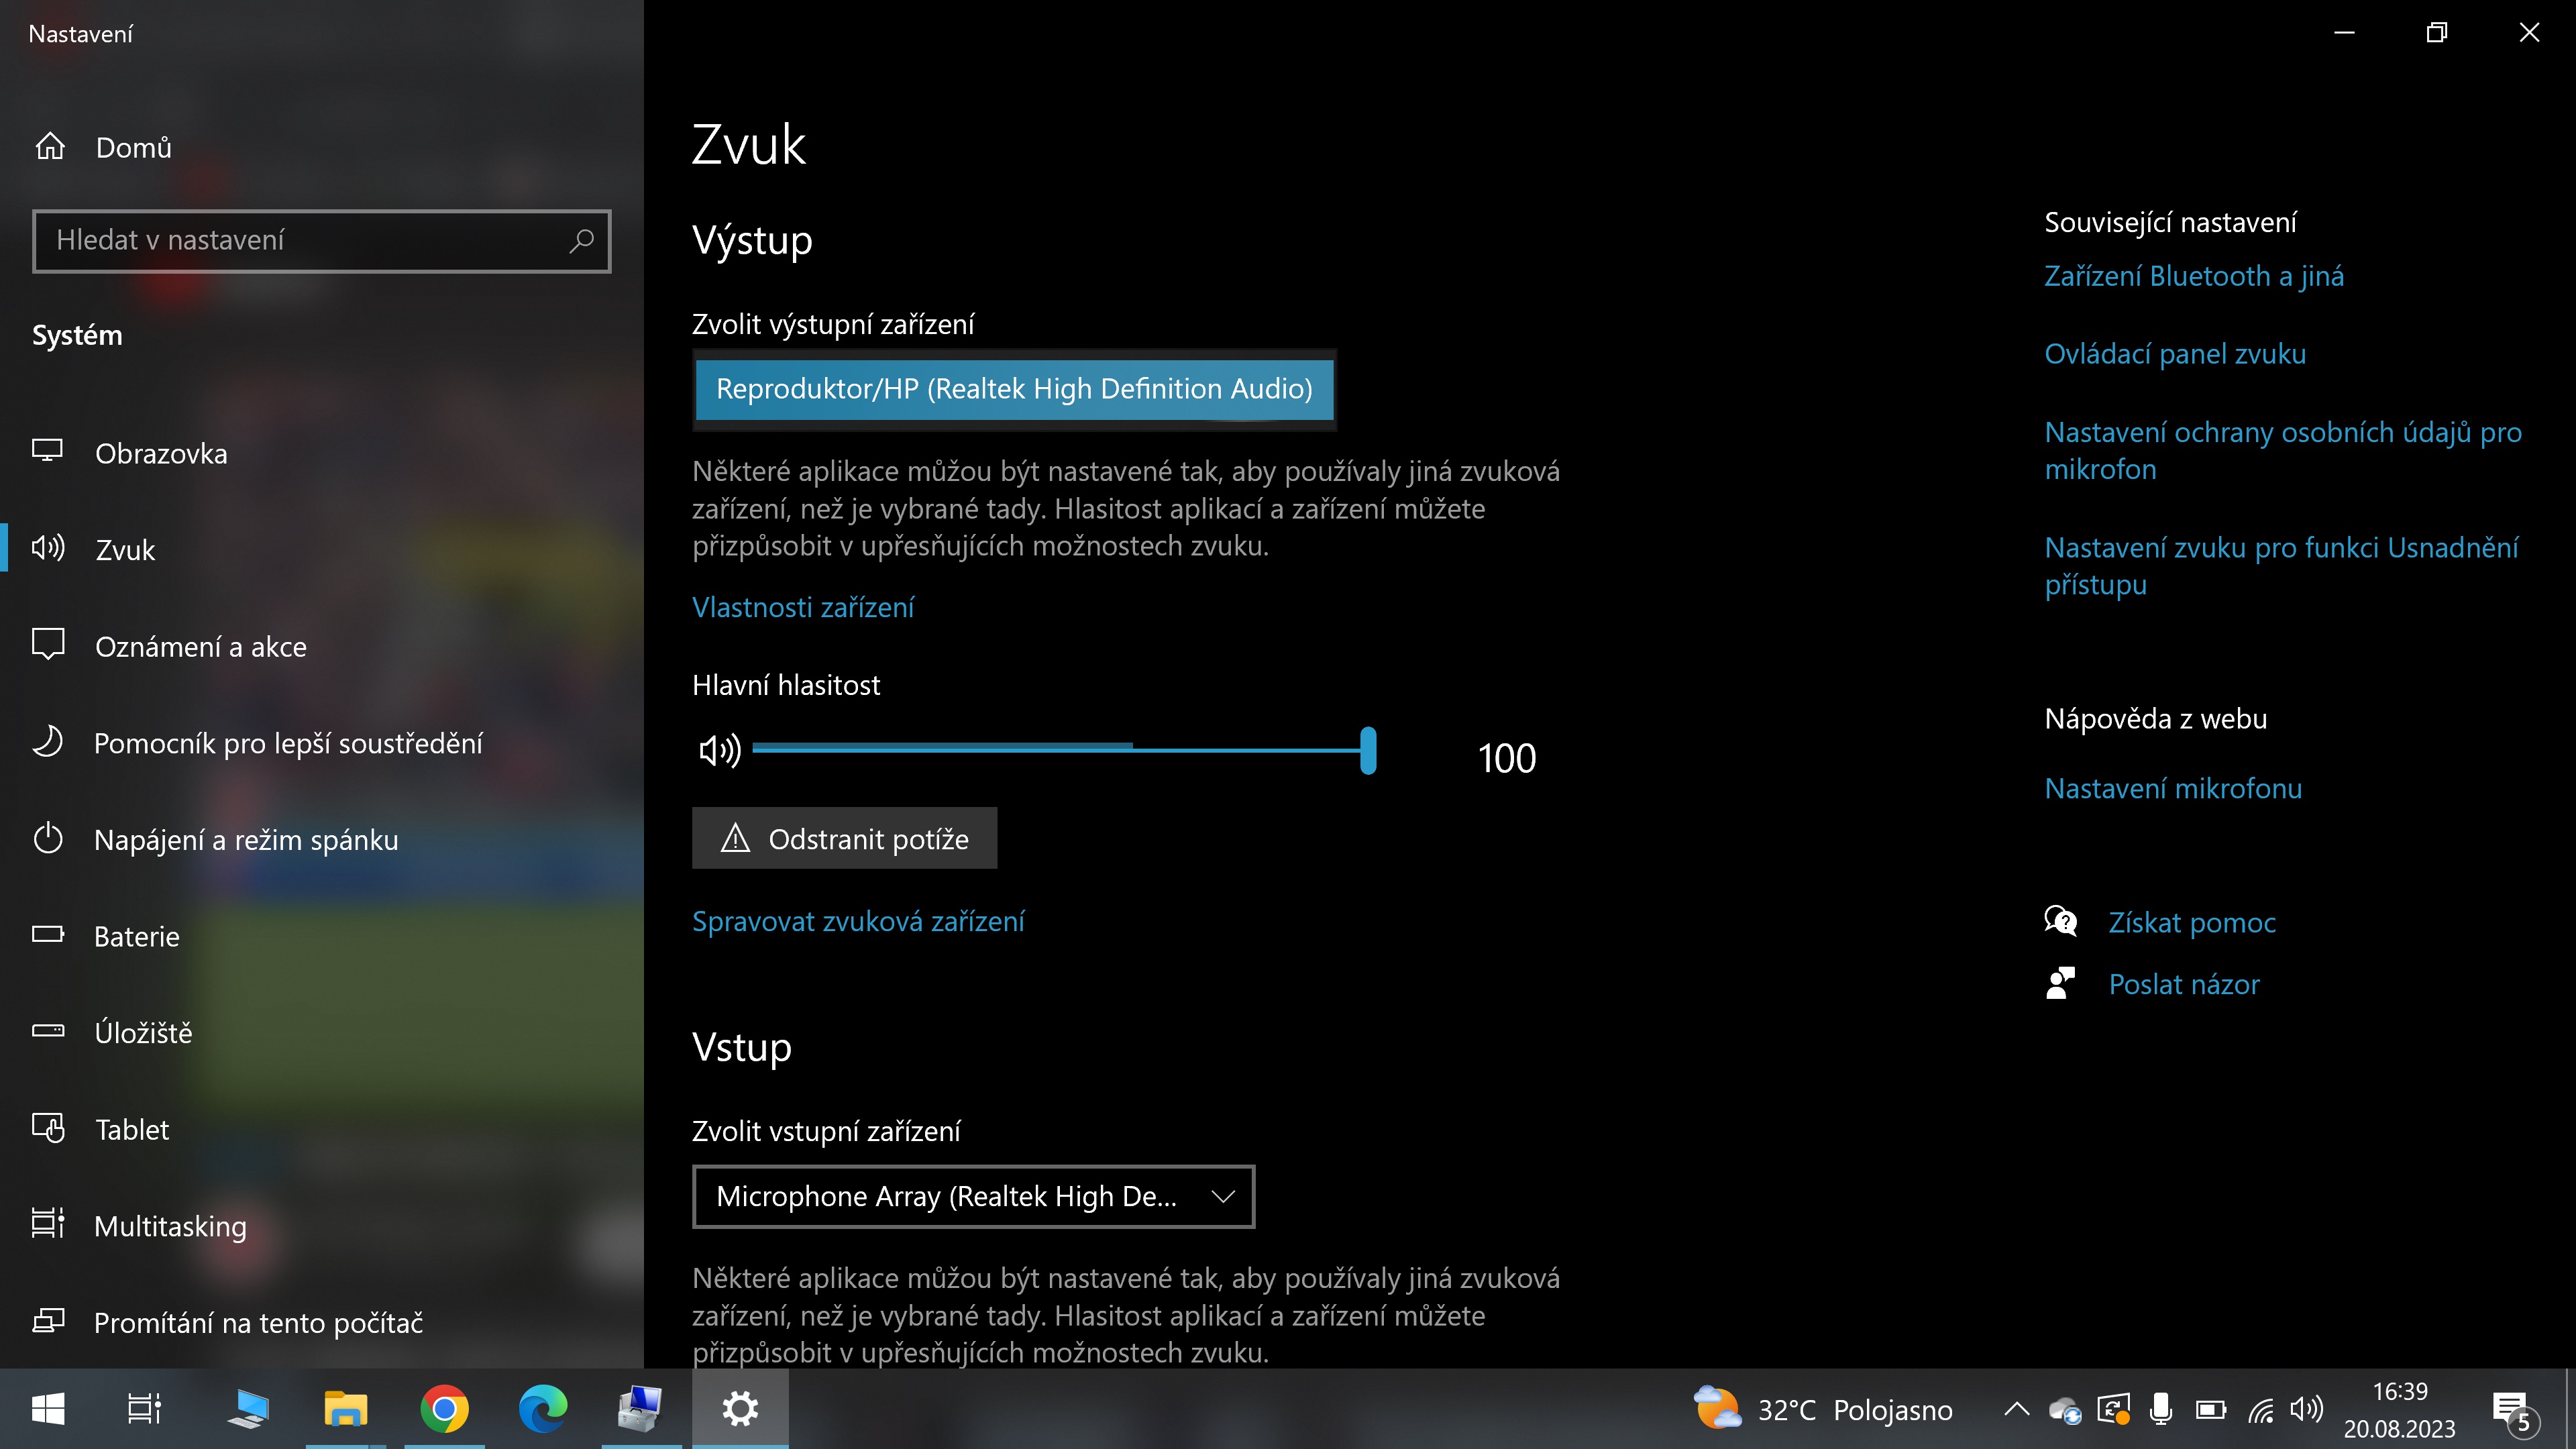Show hidden tray icons chevron
Screen dimensions: 2576x1449
2016,1409
